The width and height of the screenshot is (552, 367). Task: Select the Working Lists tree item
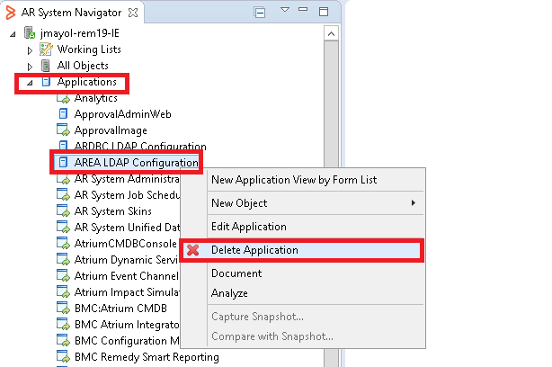pos(89,49)
